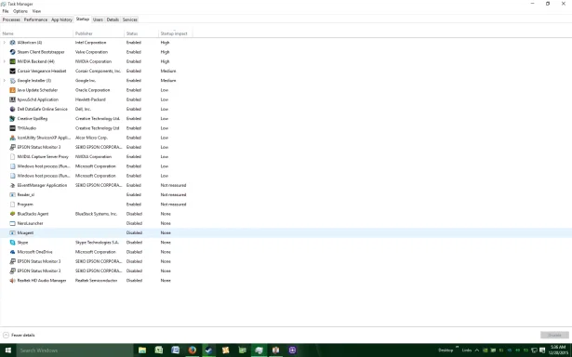The width and height of the screenshot is (572, 357).
Task: Click the Corsair Components, Inc. cell
Action: [98, 71]
